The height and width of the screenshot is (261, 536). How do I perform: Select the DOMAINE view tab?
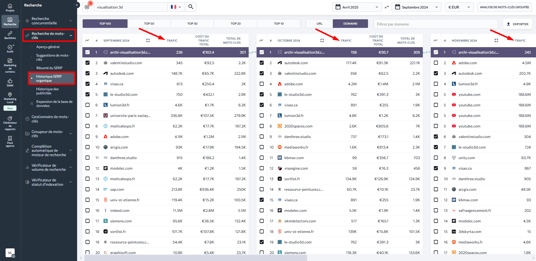[x=350, y=23]
